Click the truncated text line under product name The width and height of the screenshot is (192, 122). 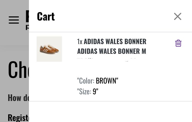[106, 59]
